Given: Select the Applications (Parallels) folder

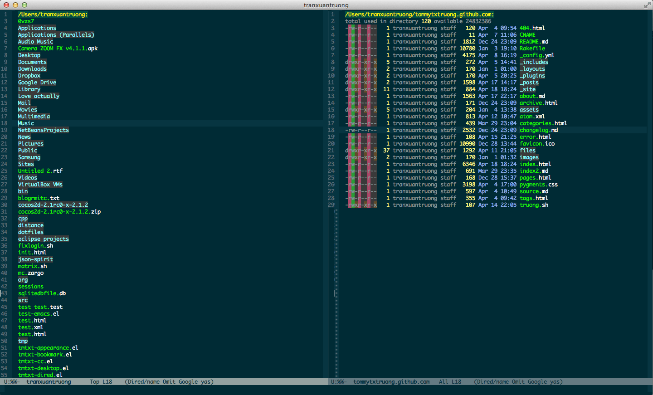Looking at the screenshot, I should pos(56,34).
